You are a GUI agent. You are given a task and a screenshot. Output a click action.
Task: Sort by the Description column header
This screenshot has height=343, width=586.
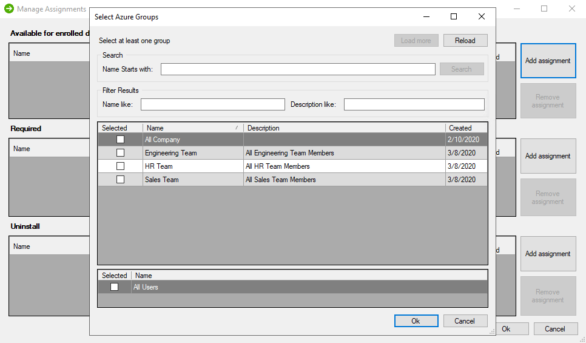[344, 128]
